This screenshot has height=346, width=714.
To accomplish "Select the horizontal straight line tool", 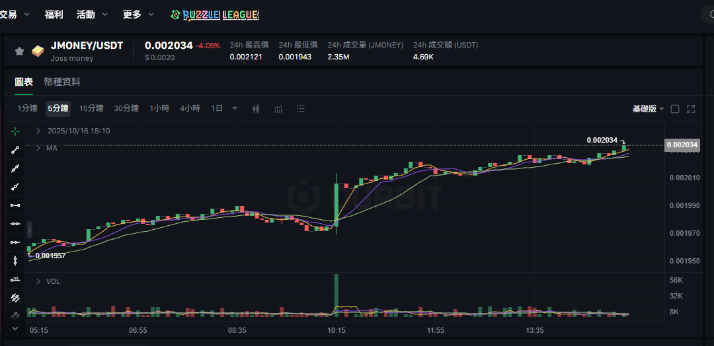I will [x=15, y=224].
